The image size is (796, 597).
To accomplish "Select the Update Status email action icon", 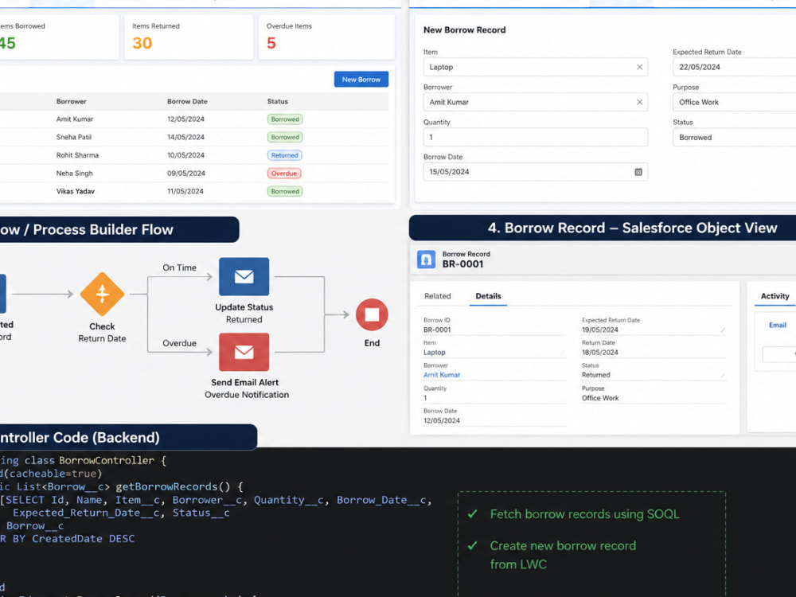I will click(244, 277).
